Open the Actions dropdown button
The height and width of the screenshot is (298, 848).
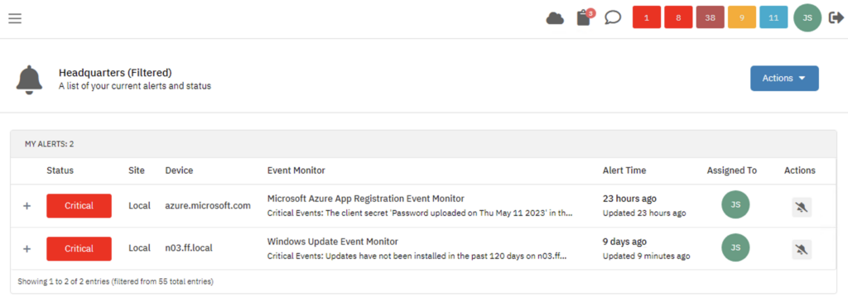pos(784,79)
